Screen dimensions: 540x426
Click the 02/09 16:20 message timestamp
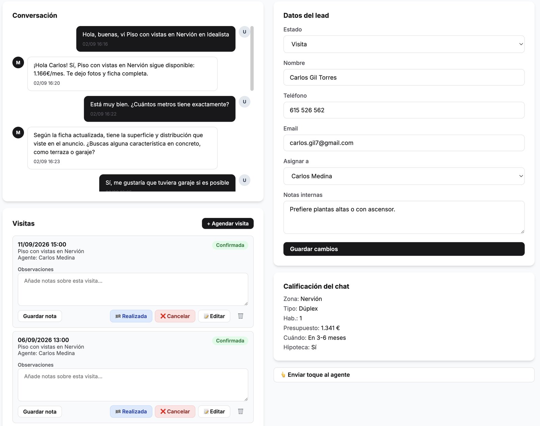click(47, 83)
